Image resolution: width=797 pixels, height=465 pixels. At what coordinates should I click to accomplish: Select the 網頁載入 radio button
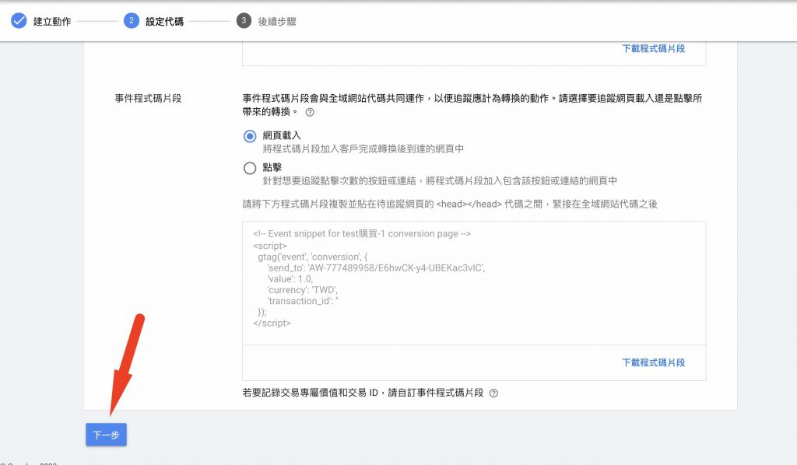coord(250,135)
